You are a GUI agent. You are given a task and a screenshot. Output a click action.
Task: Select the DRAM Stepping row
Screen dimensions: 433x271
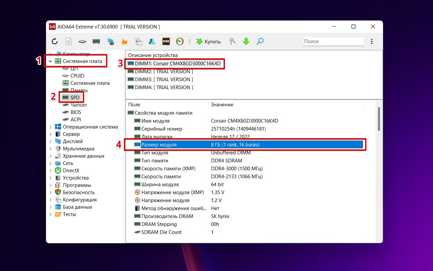click(248, 224)
